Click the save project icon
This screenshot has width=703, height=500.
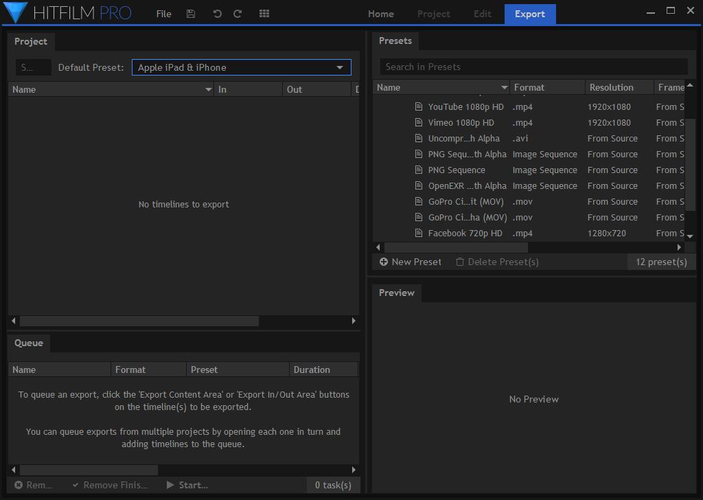[191, 14]
